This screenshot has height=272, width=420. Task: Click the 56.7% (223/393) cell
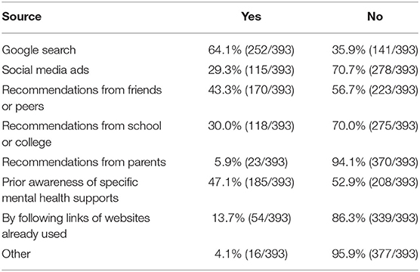(x=375, y=91)
